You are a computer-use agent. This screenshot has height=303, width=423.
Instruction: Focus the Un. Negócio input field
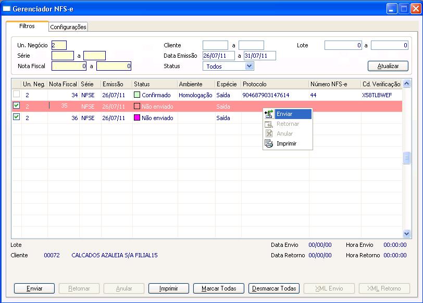[x=59, y=45]
